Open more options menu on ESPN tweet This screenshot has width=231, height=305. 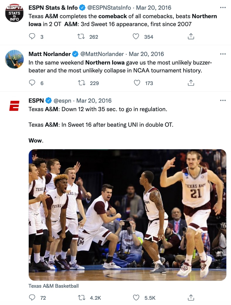(x=223, y=101)
